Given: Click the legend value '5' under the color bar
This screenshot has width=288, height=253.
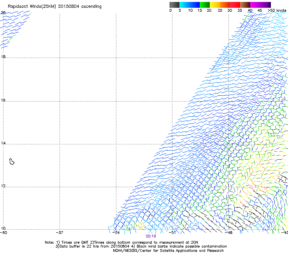Looking at the screenshot, I should point(180,11).
